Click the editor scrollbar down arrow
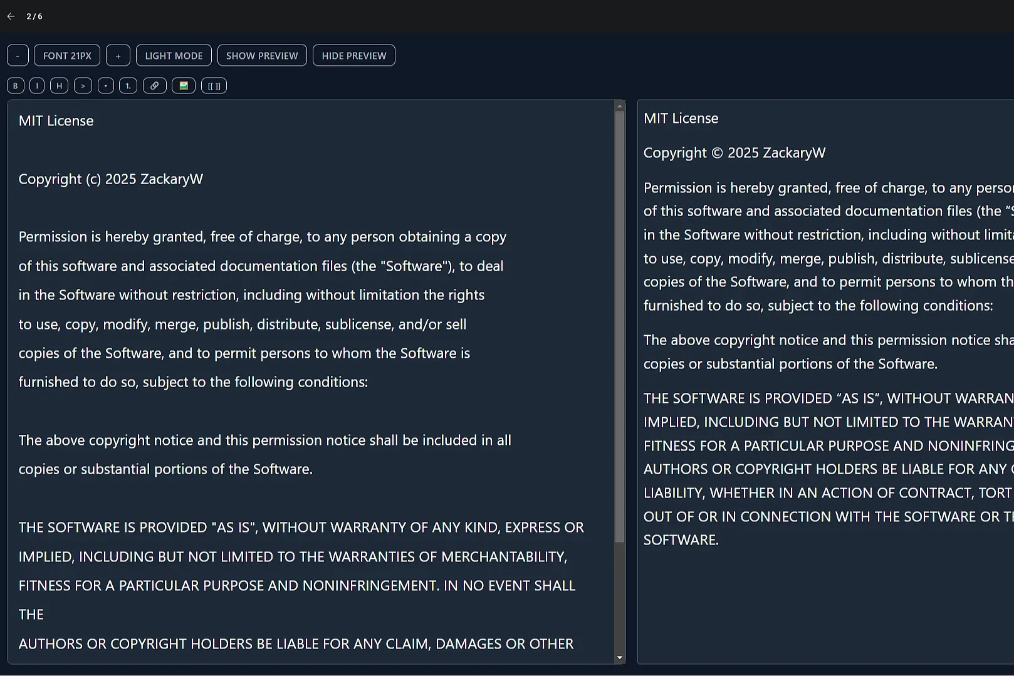 coord(620,658)
